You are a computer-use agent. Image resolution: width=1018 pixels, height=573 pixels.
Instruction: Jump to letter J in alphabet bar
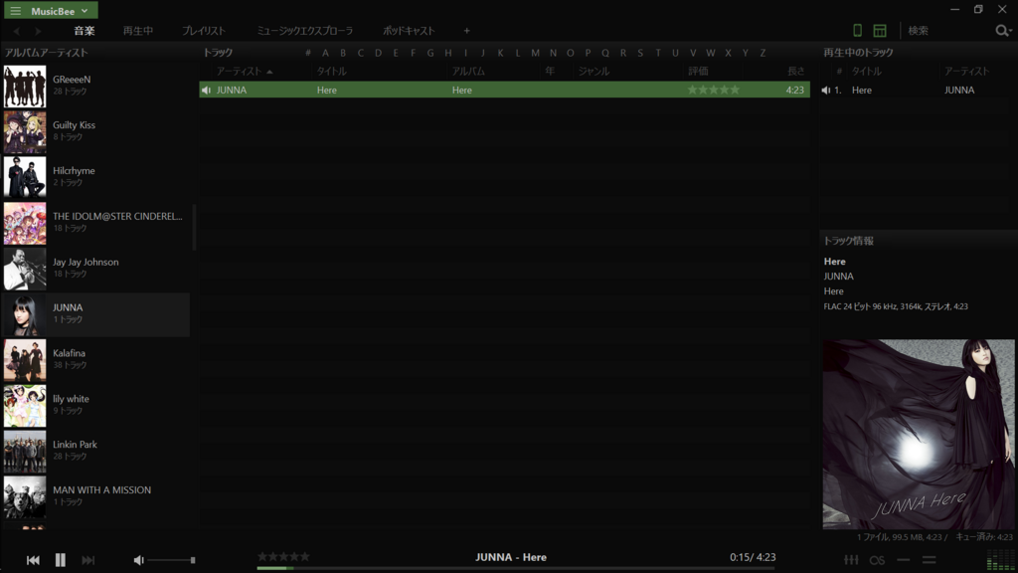[x=482, y=53]
